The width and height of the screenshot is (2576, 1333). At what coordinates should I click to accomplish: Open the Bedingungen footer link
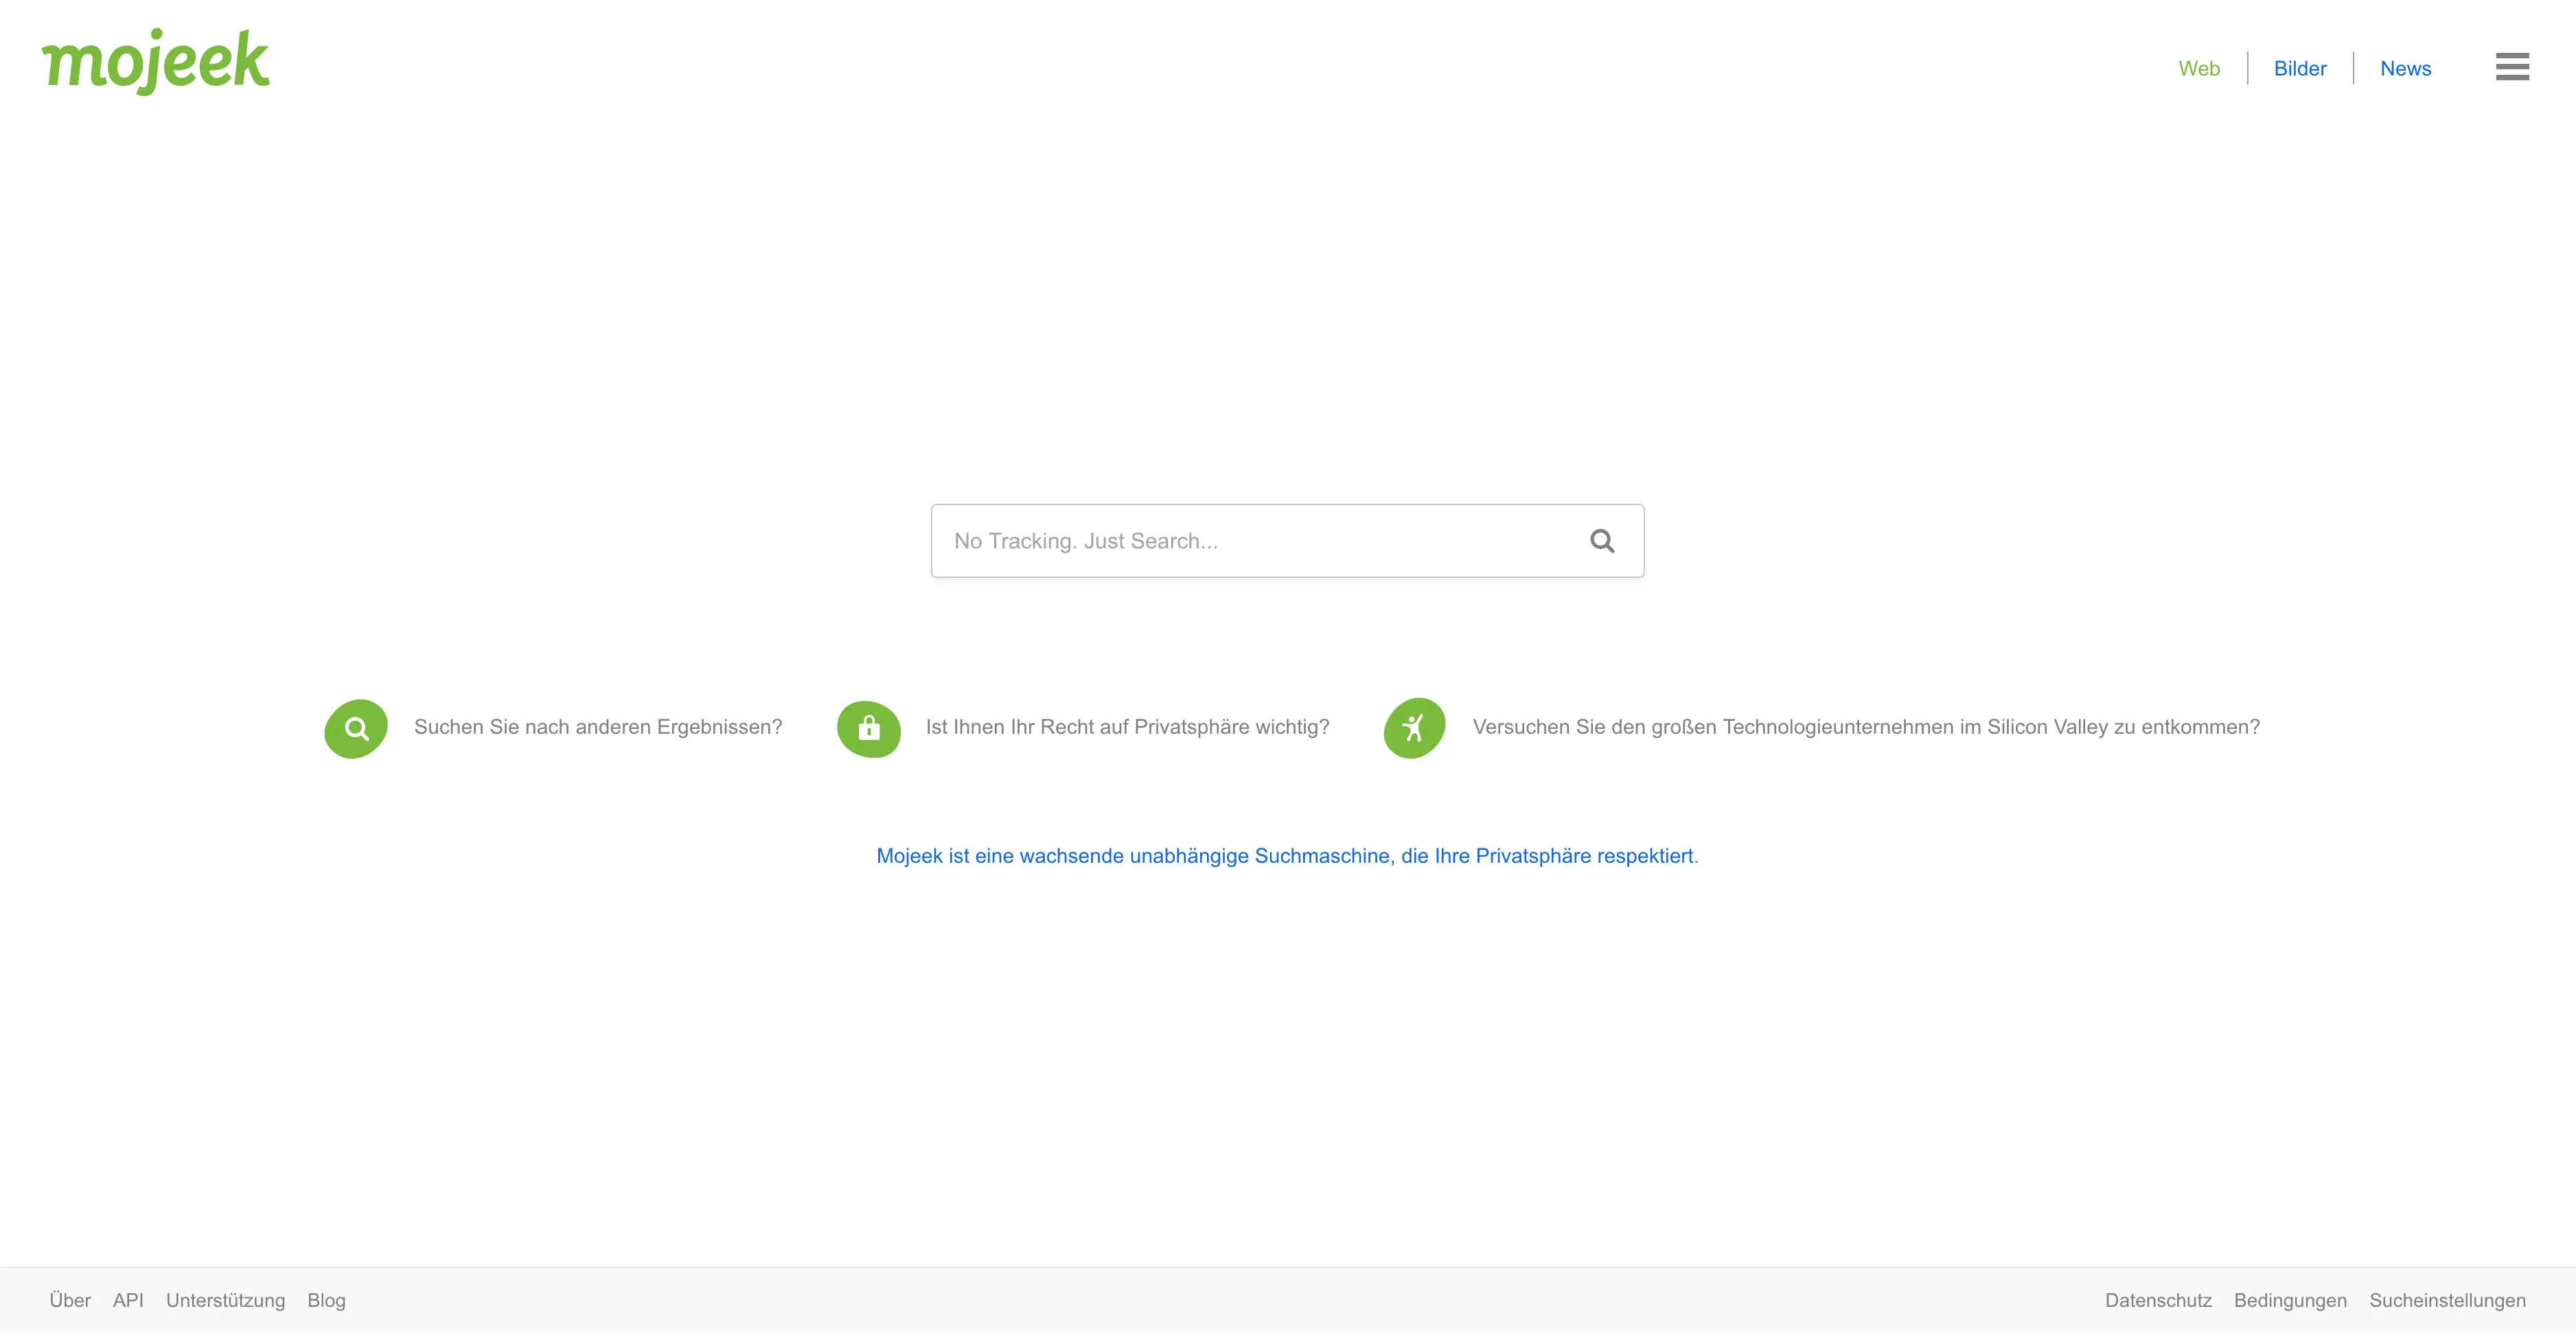(2290, 1300)
